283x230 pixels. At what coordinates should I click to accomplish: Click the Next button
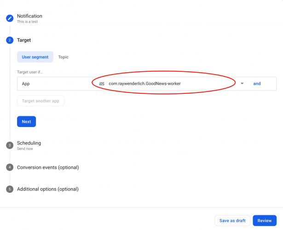tap(26, 121)
